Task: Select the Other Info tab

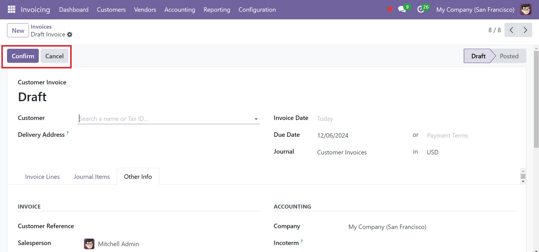Action: pyautogui.click(x=138, y=177)
